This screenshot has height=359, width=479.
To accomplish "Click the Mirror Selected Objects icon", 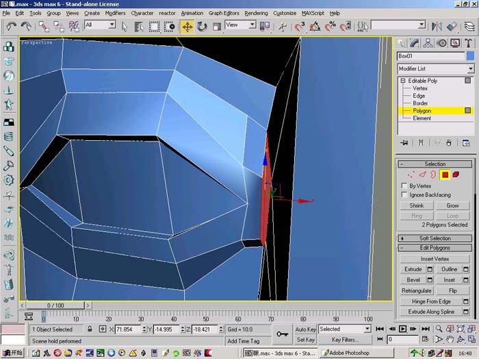I will click(x=437, y=27).
